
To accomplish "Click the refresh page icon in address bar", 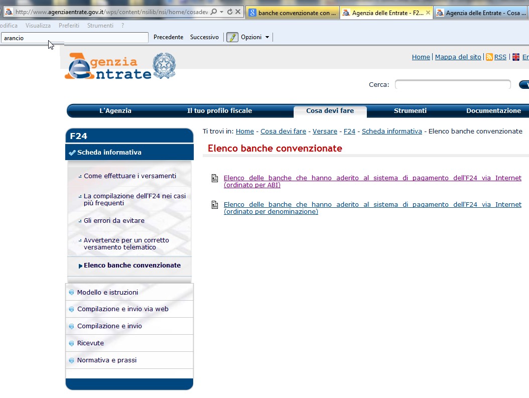I will click(x=229, y=12).
